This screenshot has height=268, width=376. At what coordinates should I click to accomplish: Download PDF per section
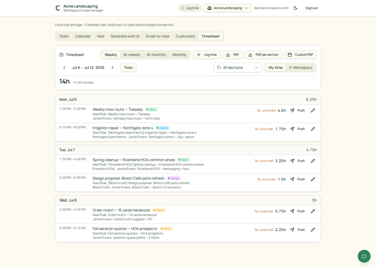pos(263,55)
